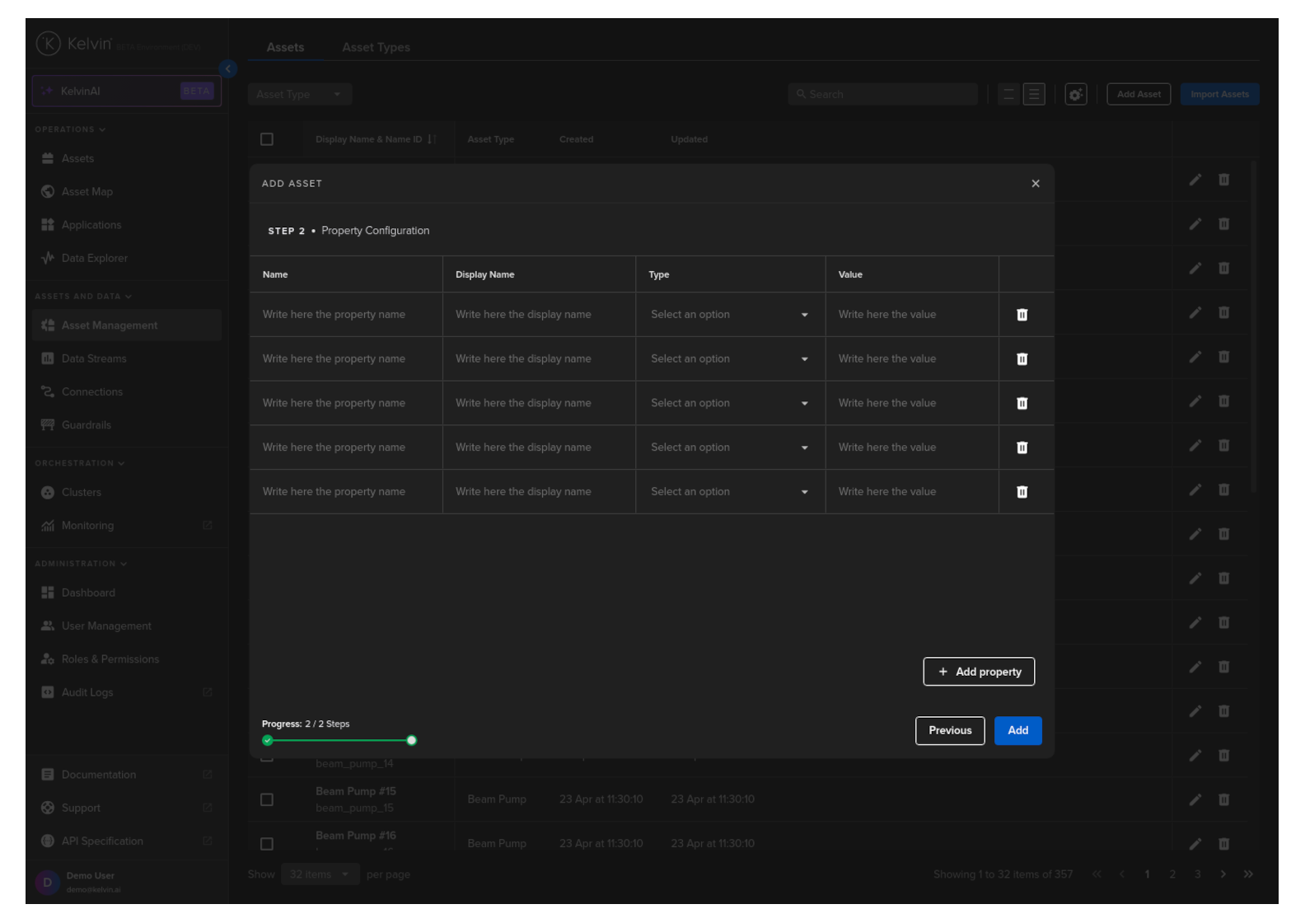
Task: Check the Beam Pump #15 row checkbox
Action: point(267,799)
